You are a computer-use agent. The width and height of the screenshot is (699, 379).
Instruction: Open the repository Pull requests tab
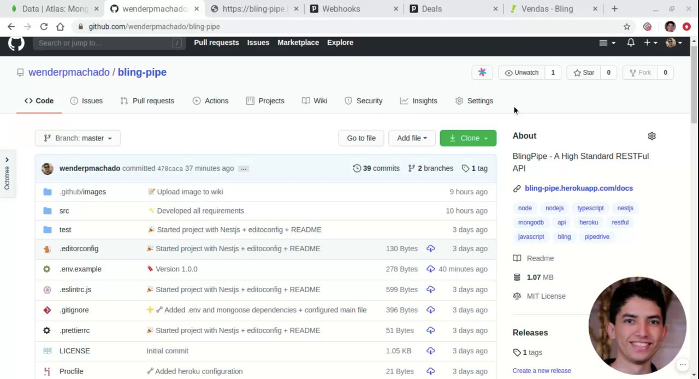(x=147, y=101)
